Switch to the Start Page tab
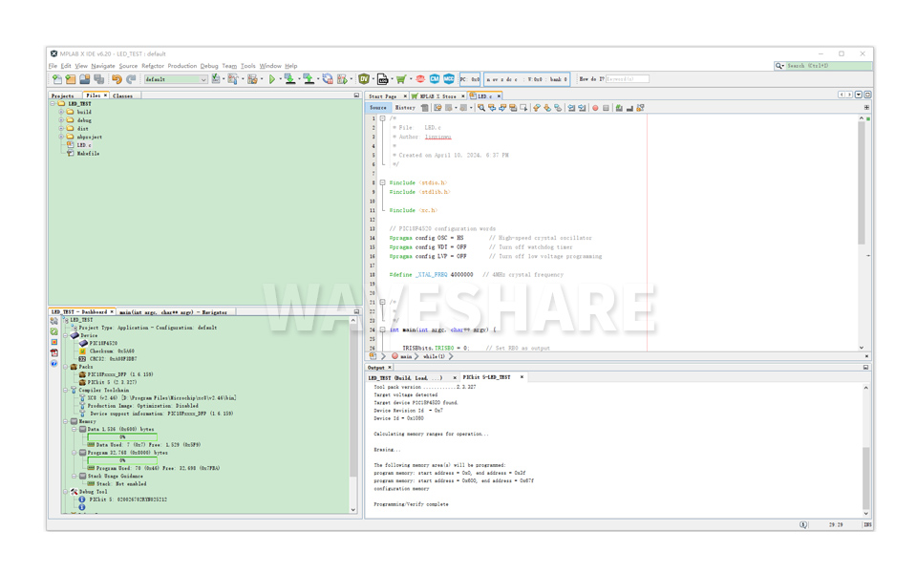 [x=386, y=96]
